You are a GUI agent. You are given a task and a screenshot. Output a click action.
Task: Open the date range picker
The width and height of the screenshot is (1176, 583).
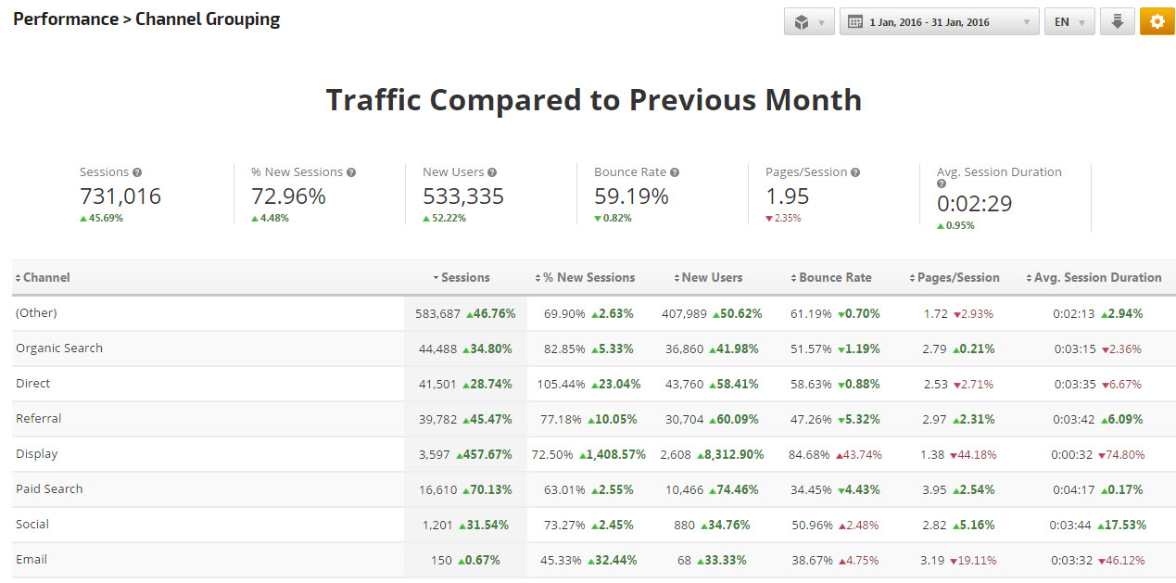(938, 21)
